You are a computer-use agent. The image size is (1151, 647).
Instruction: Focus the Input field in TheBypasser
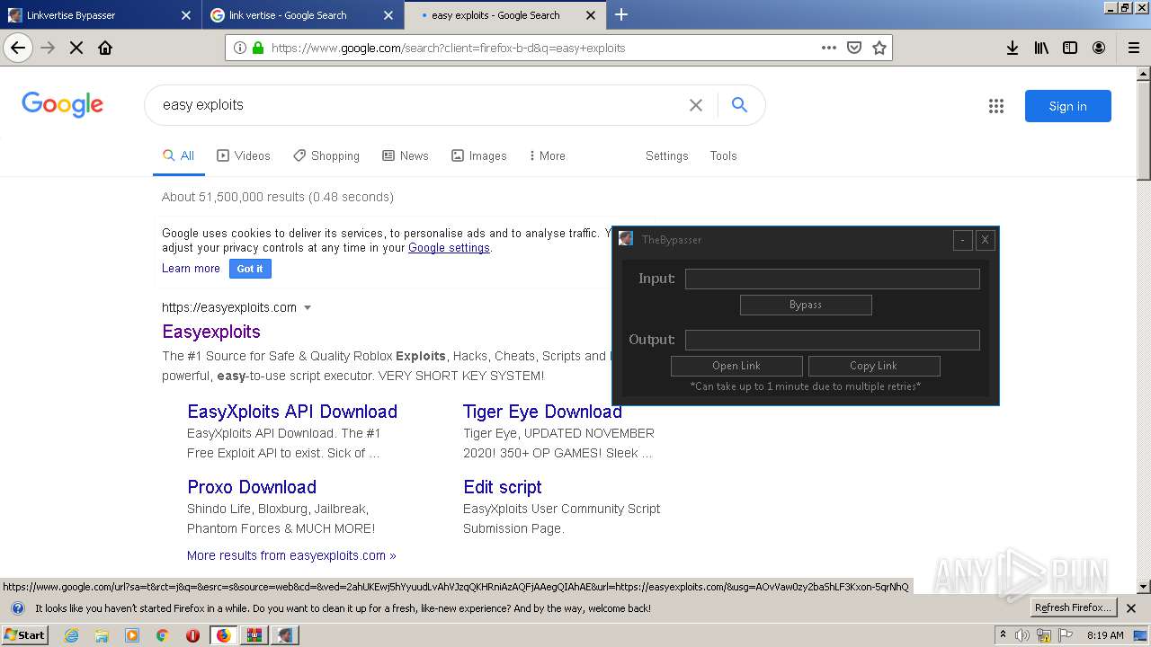[x=833, y=279]
